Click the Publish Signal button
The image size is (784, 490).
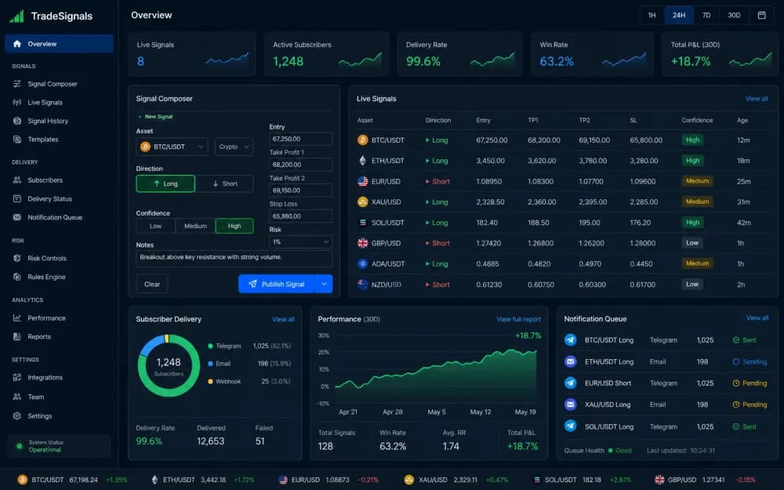point(277,284)
